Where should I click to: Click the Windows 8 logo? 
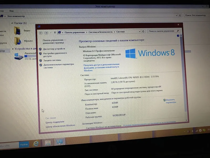pyautogui.click(x=150, y=53)
